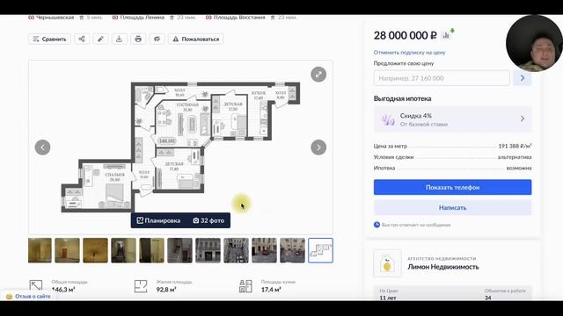Viewport: 563px width, 316px height.
Task: Click the print icon button
Action: 138,39
